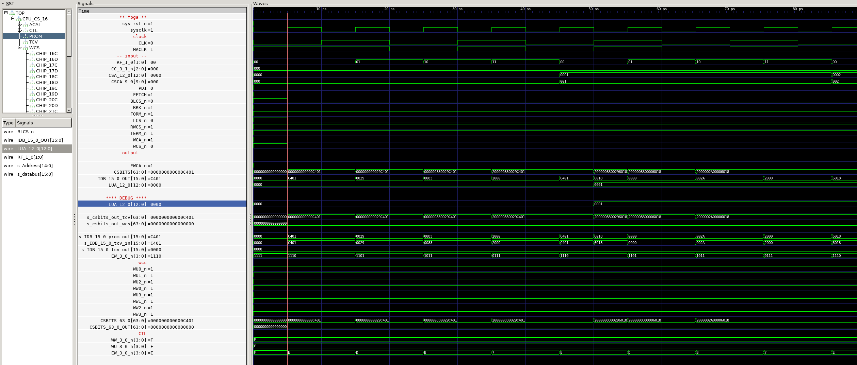
Task: Click the module icon beside CHIP_17D
Action: [x=32, y=71]
